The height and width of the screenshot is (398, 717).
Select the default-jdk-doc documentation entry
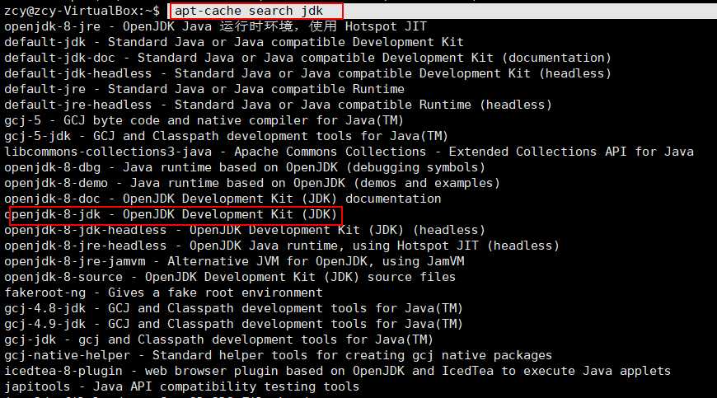click(x=307, y=58)
